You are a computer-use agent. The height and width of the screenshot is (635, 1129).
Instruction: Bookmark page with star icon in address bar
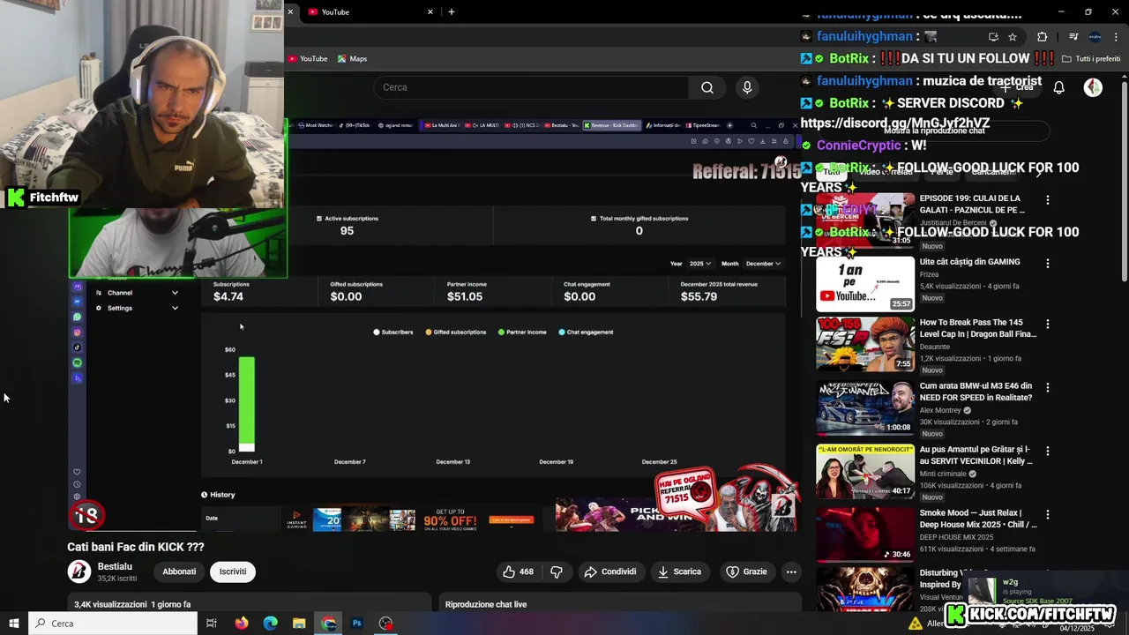1013,37
